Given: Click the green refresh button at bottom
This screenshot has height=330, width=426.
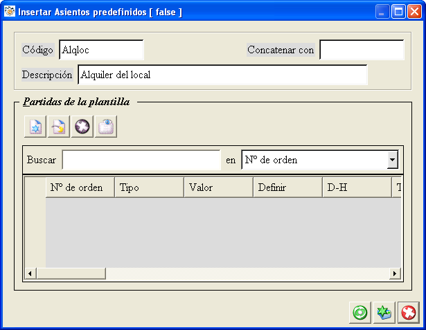Looking at the screenshot, I should click(360, 313).
